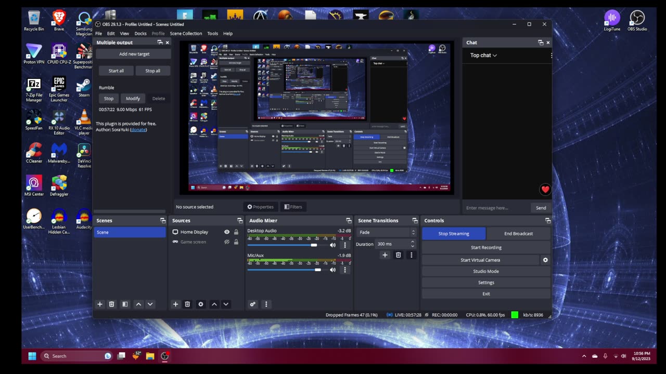The image size is (666, 374).
Task: Open scene filters icon in Scenes panel
Action: click(x=125, y=304)
